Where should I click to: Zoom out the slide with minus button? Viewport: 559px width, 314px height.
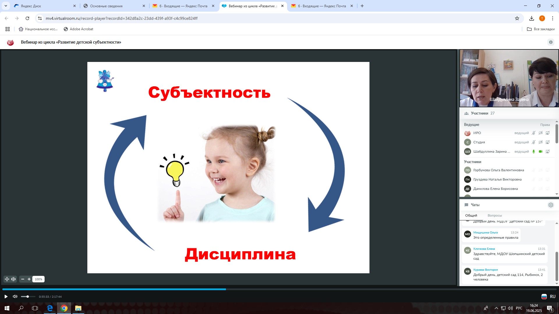[x=23, y=279]
